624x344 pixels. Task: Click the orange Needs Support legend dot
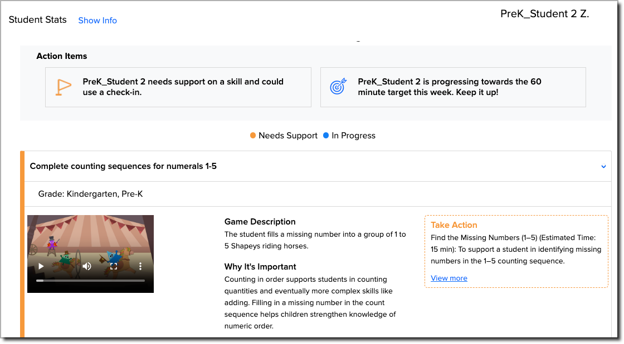(x=253, y=135)
